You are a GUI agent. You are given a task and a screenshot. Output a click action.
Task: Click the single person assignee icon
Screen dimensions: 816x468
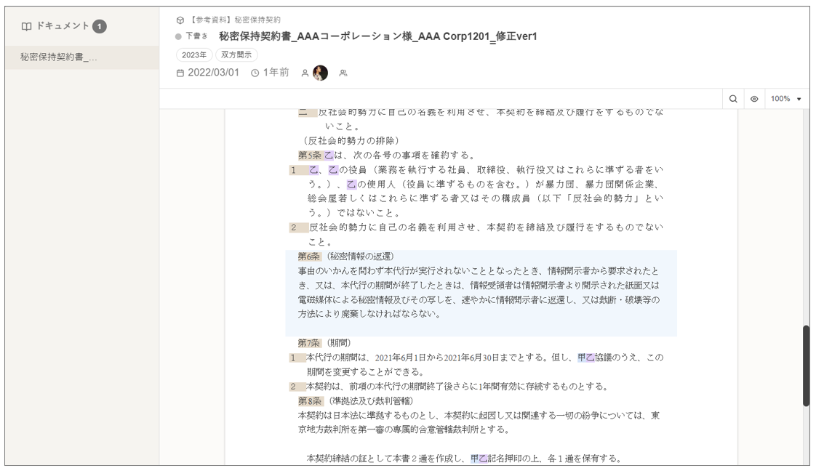pos(305,73)
